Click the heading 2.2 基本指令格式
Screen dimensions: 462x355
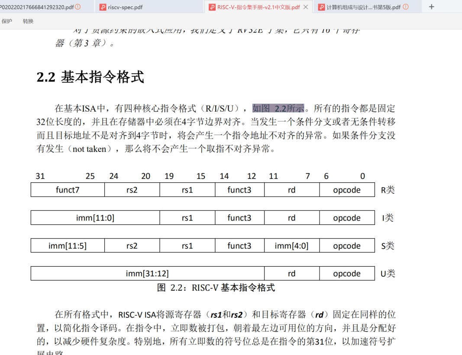(x=90, y=77)
